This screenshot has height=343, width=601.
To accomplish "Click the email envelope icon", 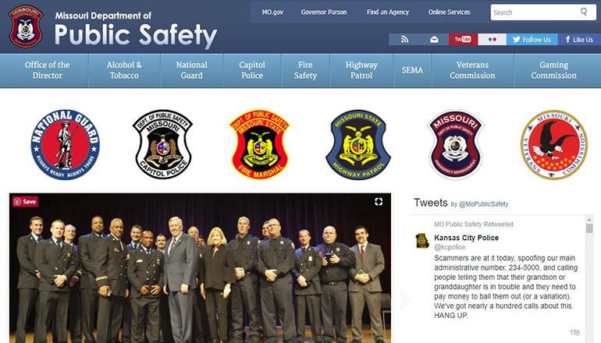I will [433, 39].
